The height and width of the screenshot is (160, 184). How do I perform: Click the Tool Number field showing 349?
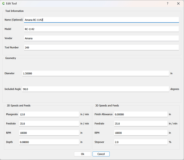(101, 48)
